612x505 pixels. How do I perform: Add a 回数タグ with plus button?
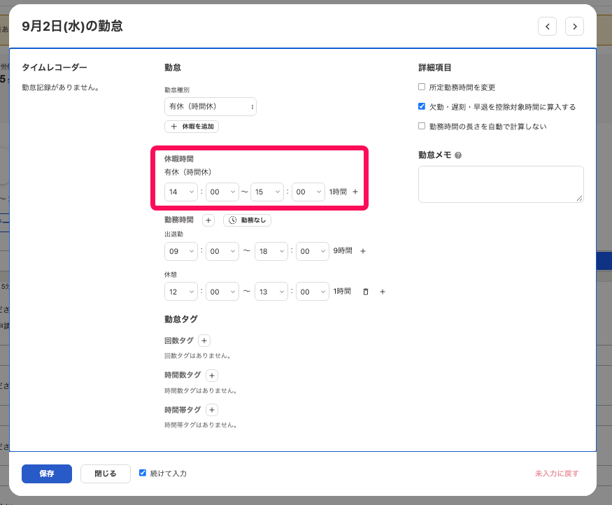pyautogui.click(x=204, y=341)
